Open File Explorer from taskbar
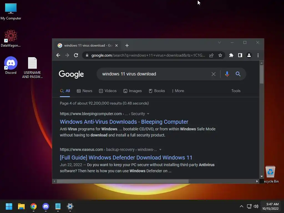 (x=21, y=206)
